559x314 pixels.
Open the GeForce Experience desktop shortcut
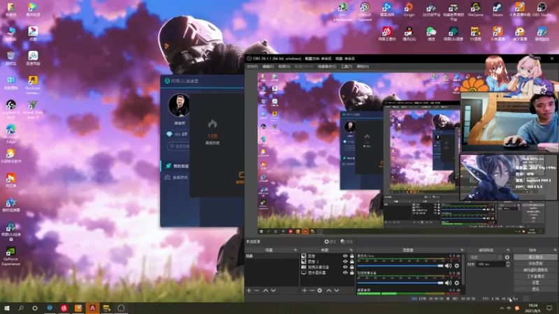pyautogui.click(x=10, y=256)
